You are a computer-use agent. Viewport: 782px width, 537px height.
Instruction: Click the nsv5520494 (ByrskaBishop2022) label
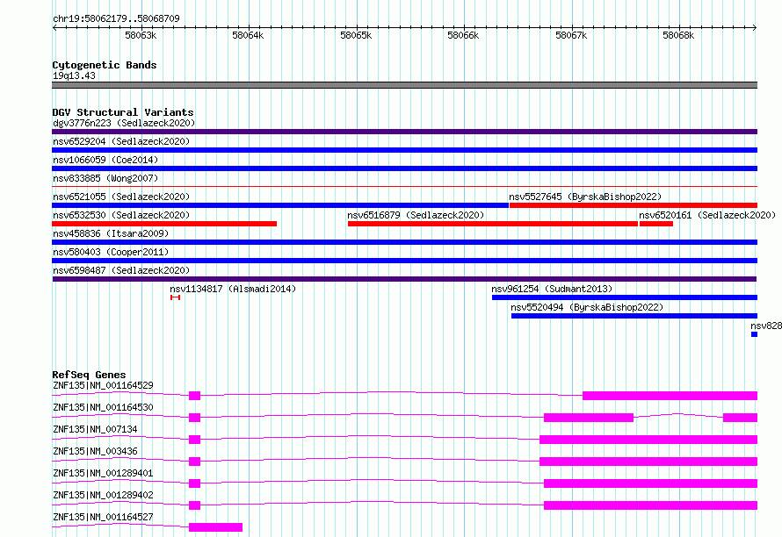587,307
